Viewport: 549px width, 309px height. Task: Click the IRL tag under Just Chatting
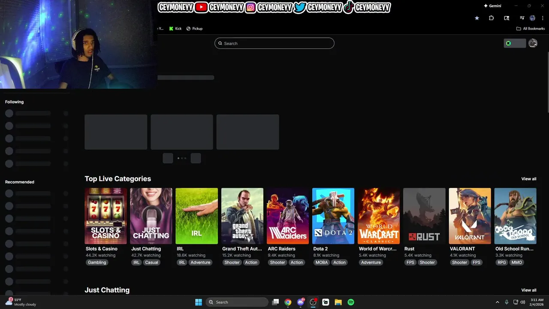tap(136, 262)
